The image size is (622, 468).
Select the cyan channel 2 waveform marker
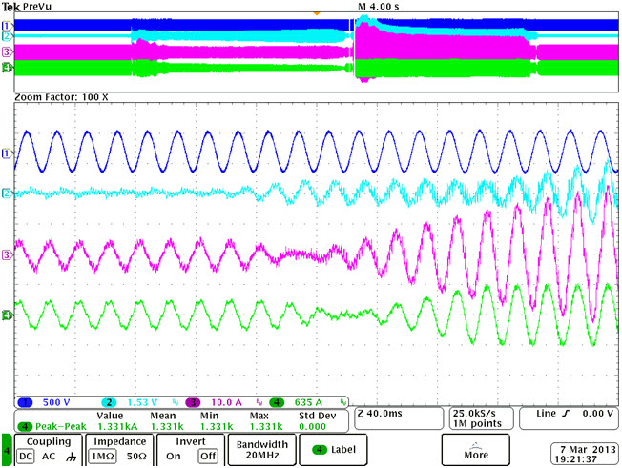[x=7, y=193]
